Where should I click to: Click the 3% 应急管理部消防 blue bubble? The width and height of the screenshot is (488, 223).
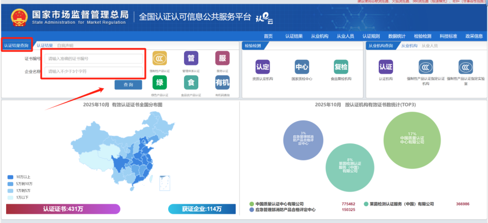click(303, 140)
